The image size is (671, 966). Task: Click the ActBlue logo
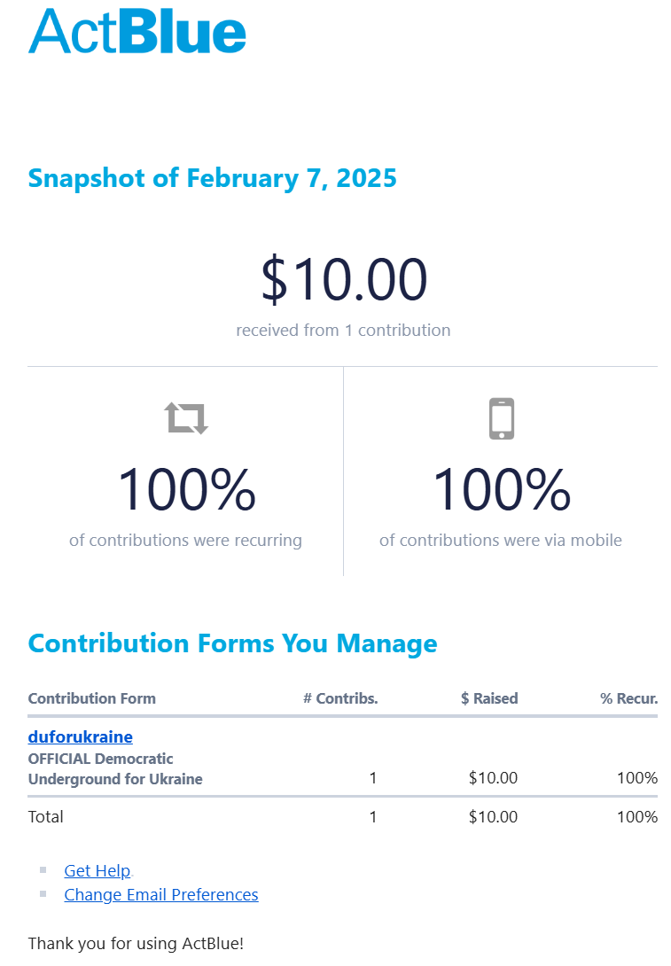[137, 32]
